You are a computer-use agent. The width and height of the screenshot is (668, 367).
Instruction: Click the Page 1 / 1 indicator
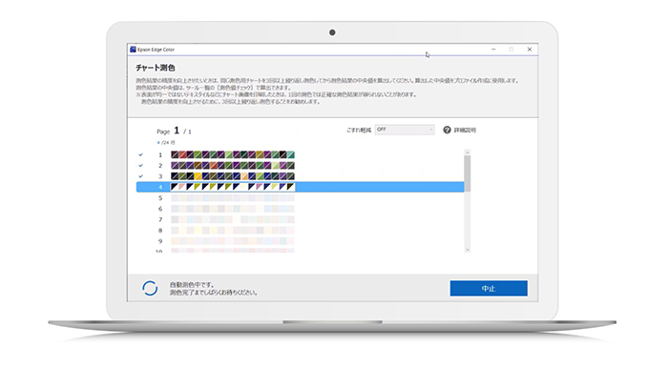coord(174,132)
